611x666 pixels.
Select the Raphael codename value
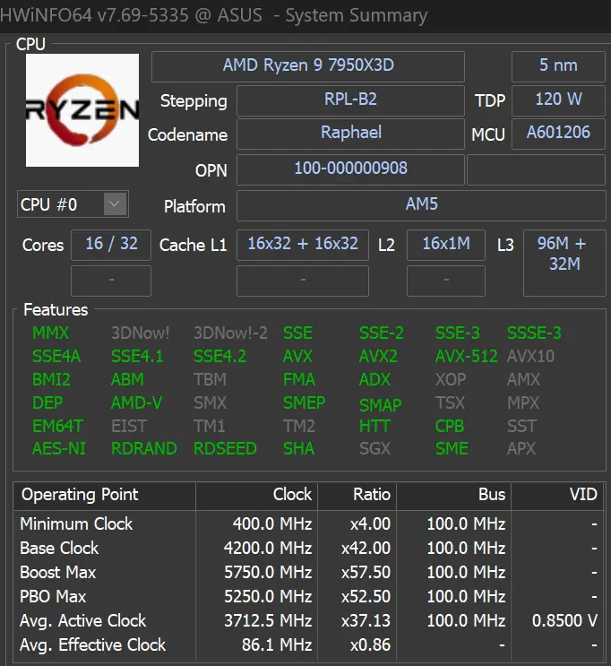click(350, 134)
